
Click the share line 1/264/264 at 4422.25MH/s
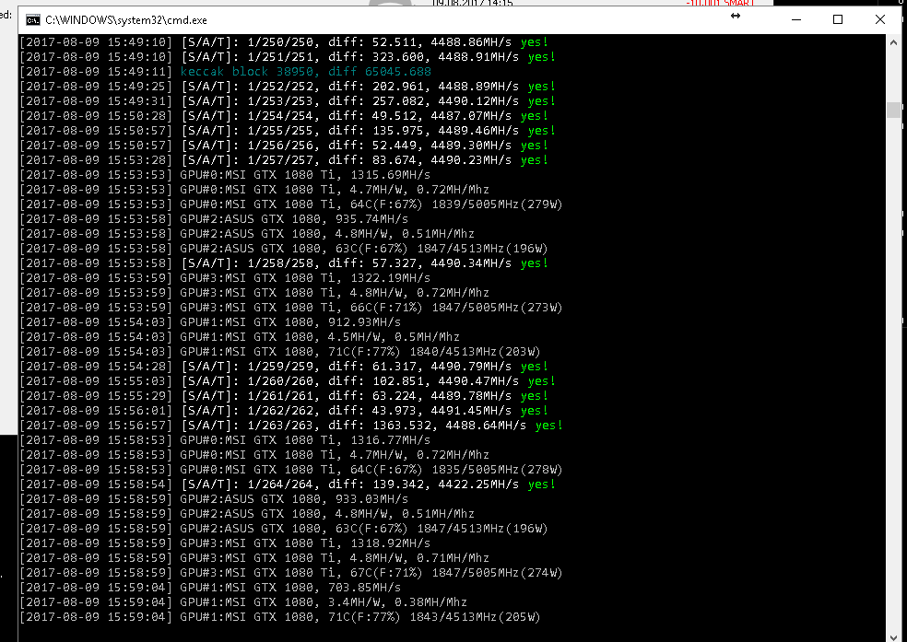(288, 484)
